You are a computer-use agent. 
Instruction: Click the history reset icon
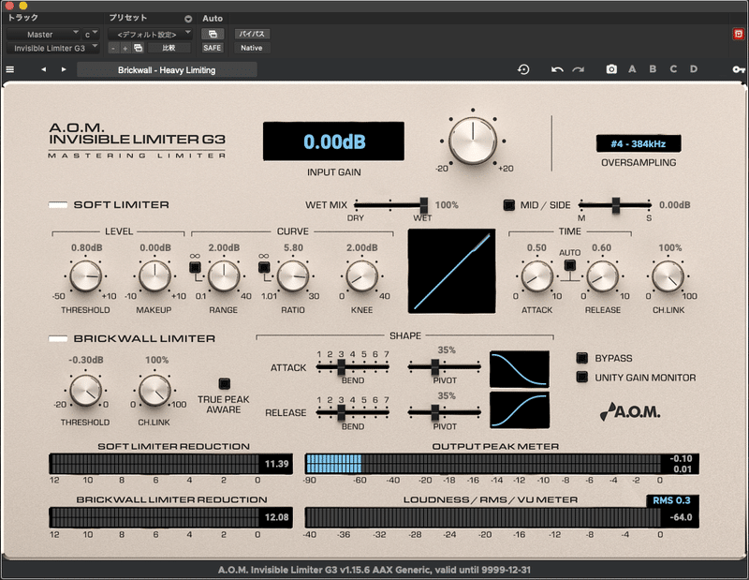[x=523, y=70]
